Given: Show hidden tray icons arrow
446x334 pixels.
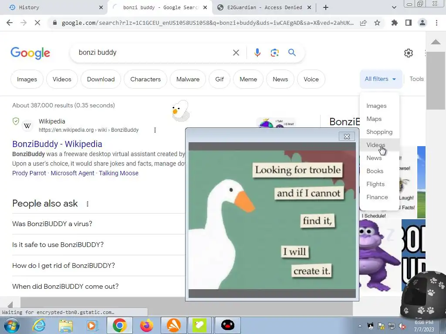Looking at the screenshot, I should 360,326.
